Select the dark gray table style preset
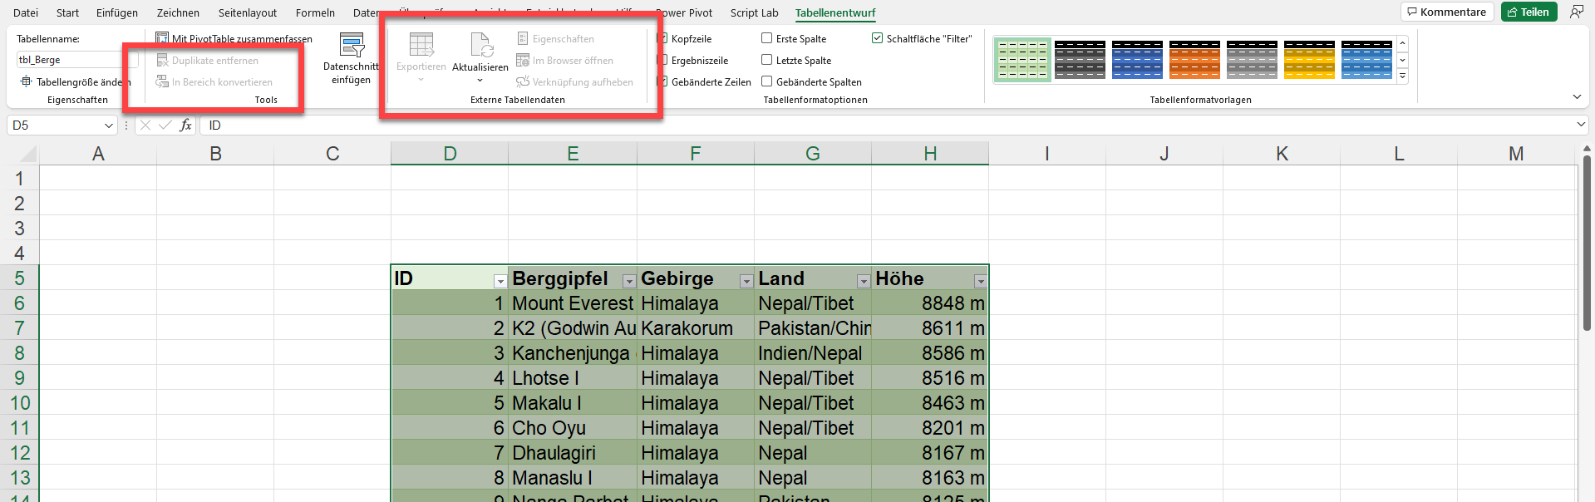1595x502 pixels. coord(1080,59)
